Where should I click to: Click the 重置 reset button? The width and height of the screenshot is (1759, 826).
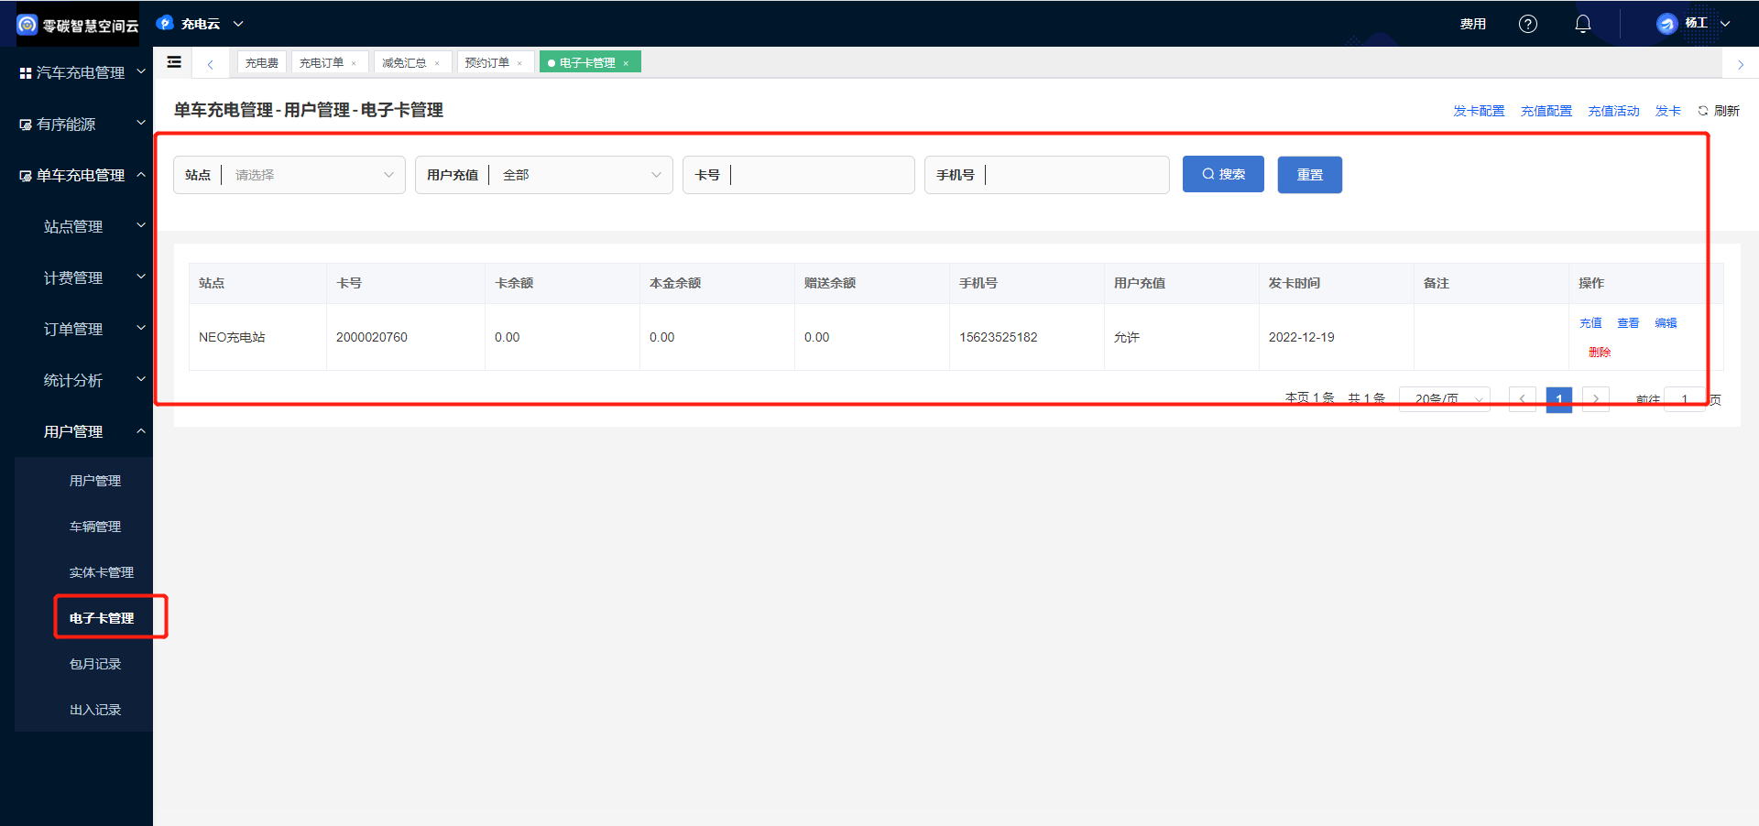point(1310,175)
